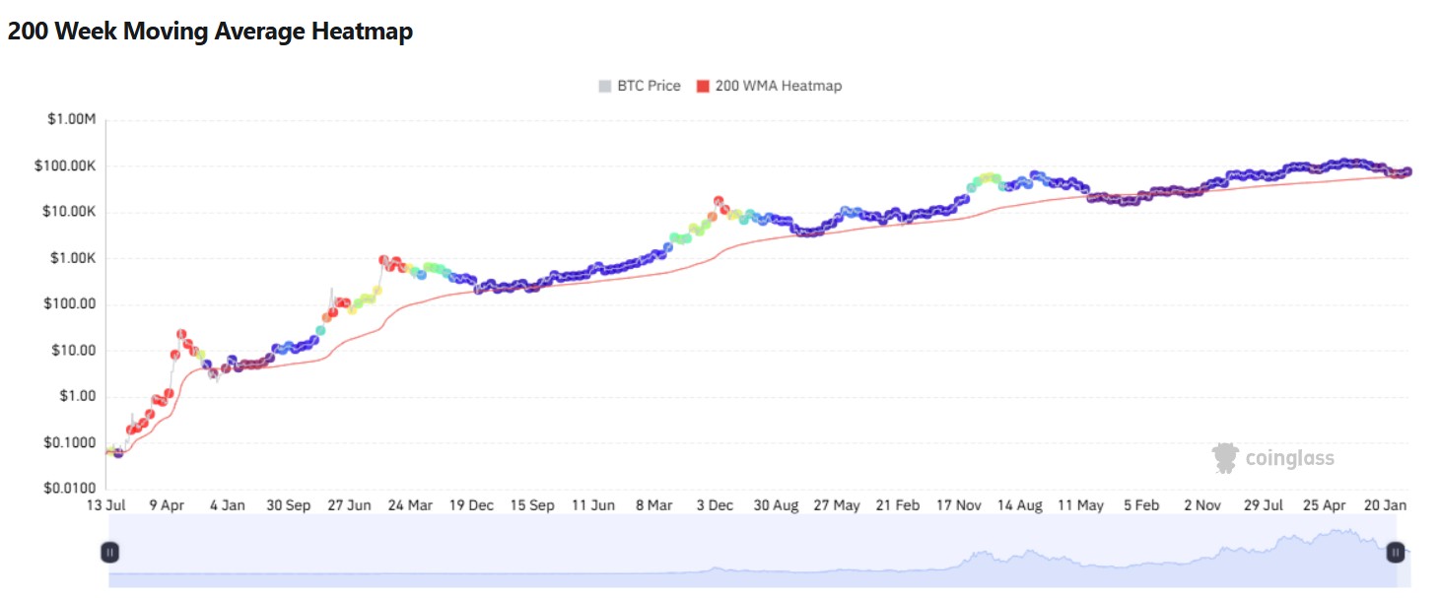Click the 3 Dec x-axis date

pyautogui.click(x=715, y=505)
